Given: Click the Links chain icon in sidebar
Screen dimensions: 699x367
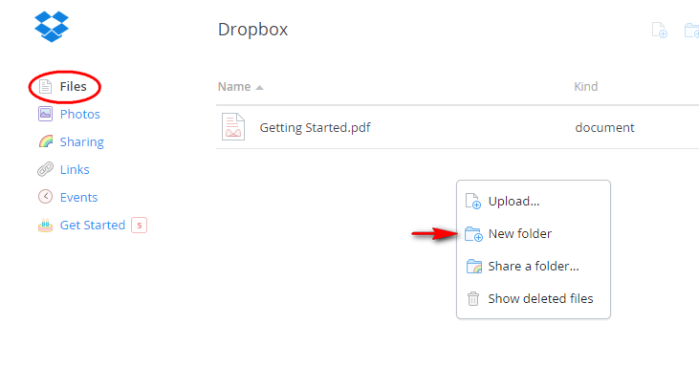Looking at the screenshot, I should tap(45, 169).
